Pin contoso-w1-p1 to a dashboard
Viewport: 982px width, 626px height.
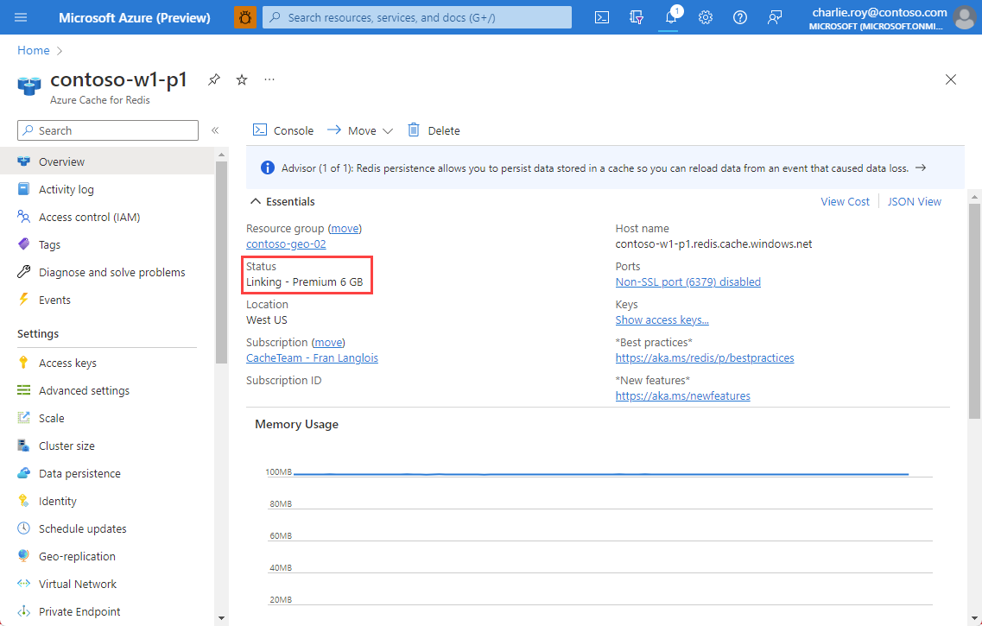pyautogui.click(x=213, y=79)
